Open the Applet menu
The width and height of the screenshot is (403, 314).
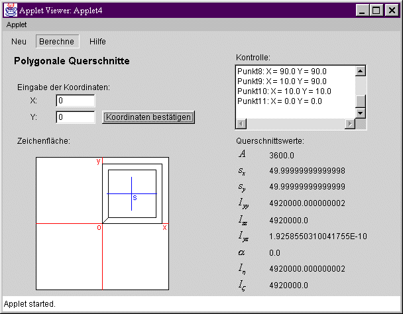[x=17, y=24]
